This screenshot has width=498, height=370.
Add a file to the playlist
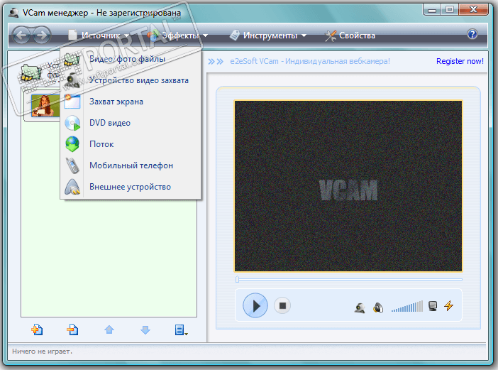[37, 330]
